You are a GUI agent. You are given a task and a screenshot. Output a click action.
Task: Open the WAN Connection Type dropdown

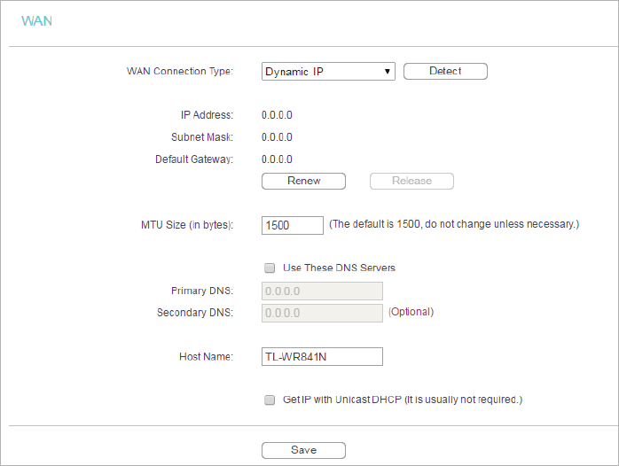coord(328,72)
